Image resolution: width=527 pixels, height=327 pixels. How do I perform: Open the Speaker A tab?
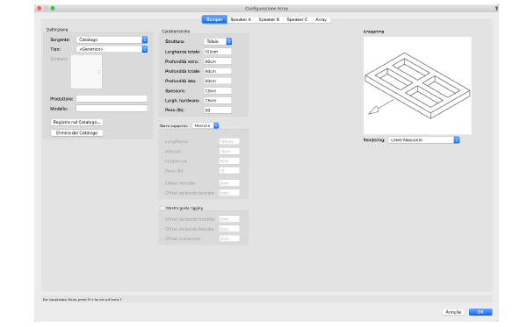point(241,19)
